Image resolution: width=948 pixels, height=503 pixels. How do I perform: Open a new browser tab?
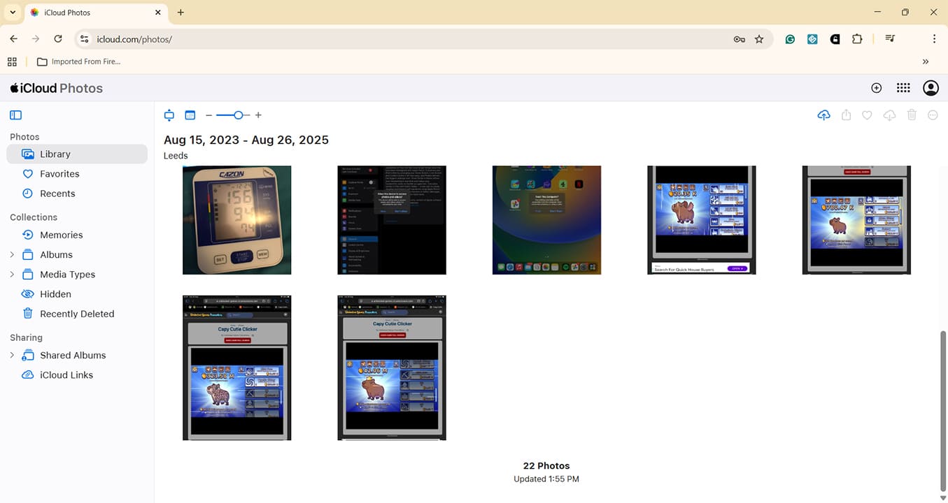pyautogui.click(x=181, y=13)
